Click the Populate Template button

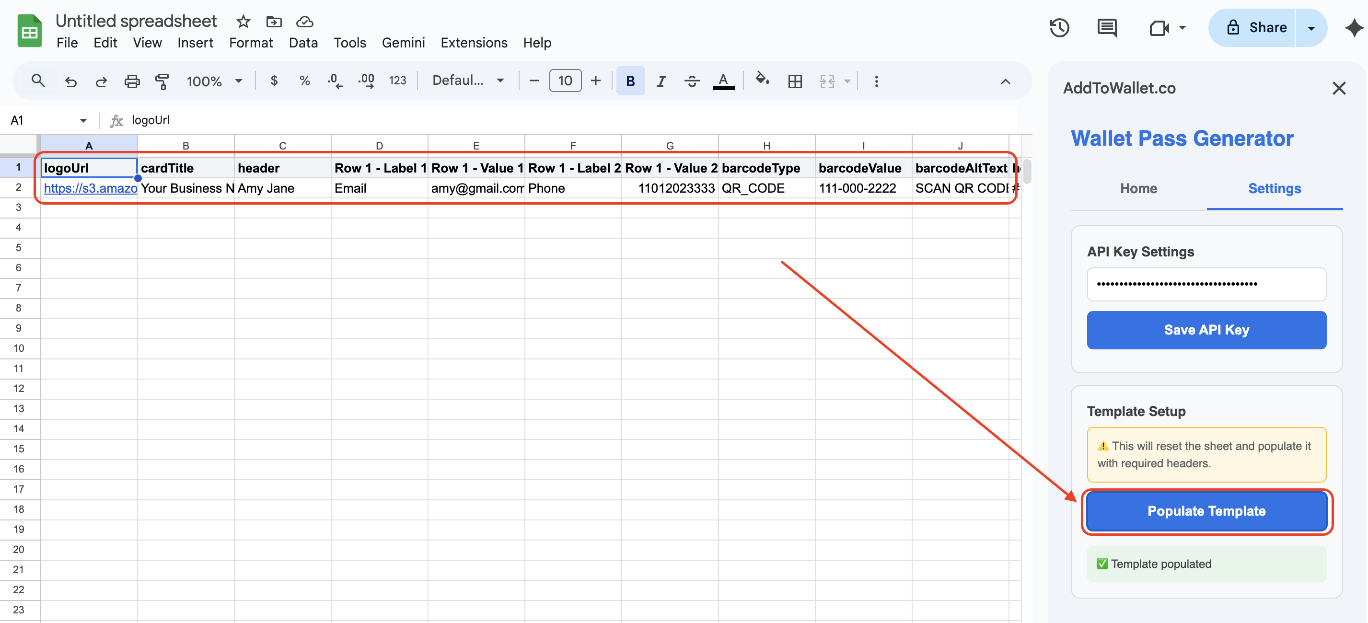coord(1206,511)
